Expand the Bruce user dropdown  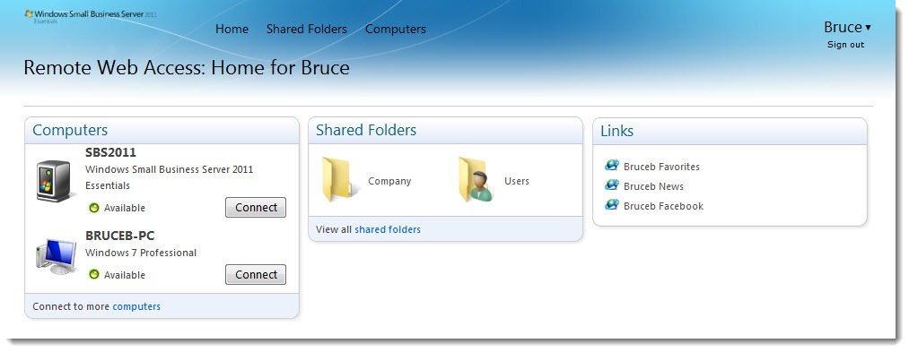(x=847, y=27)
